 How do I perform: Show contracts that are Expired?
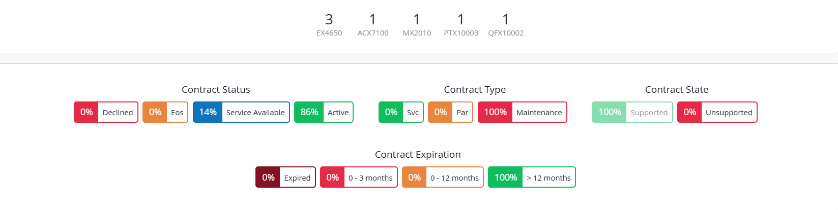(285, 177)
